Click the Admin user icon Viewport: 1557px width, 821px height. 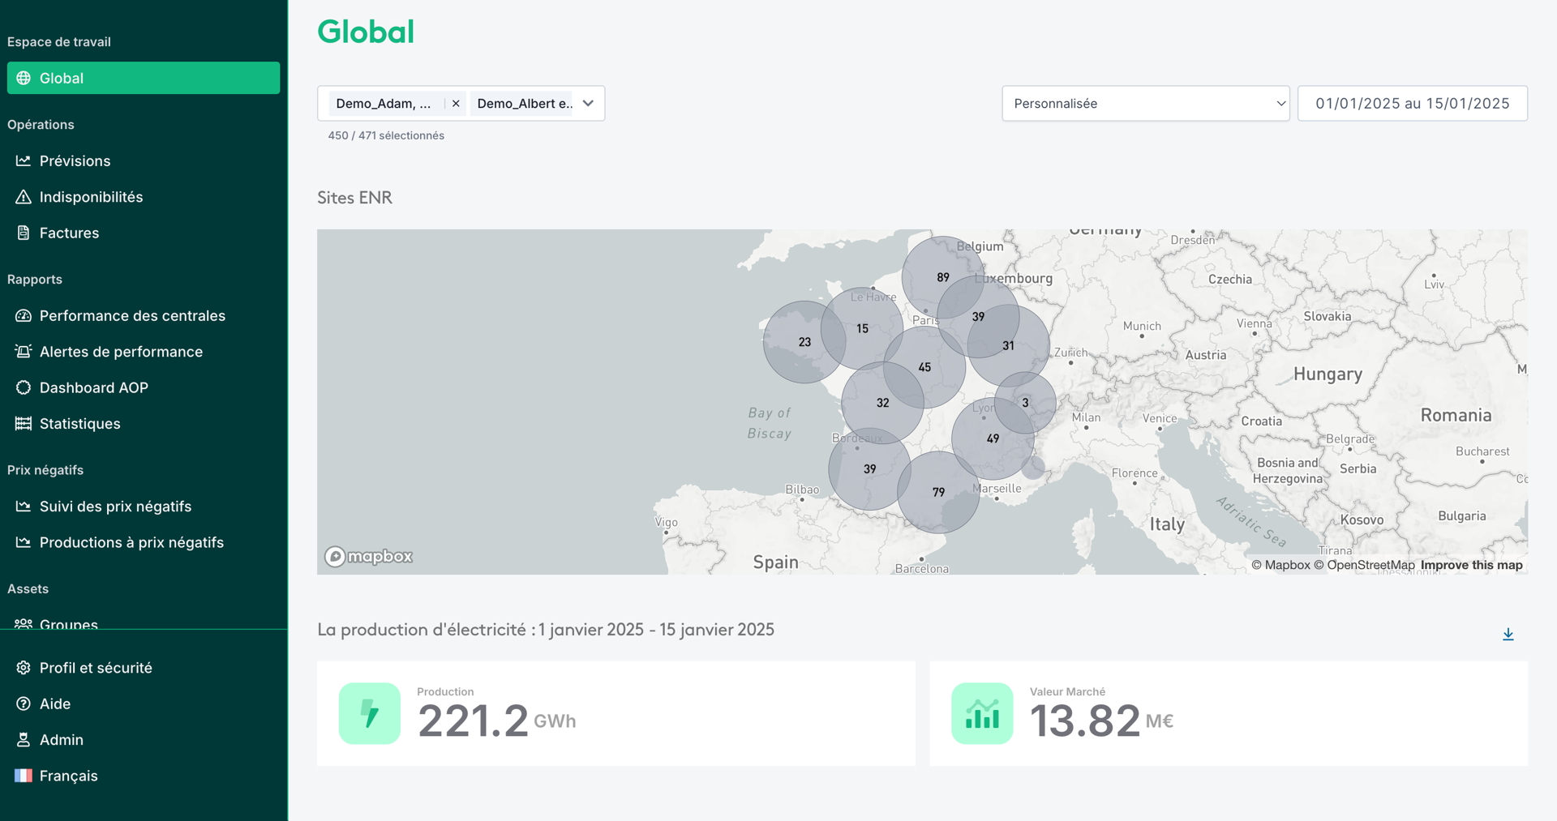(24, 739)
